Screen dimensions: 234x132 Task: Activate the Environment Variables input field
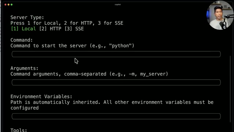[x=116, y=116]
